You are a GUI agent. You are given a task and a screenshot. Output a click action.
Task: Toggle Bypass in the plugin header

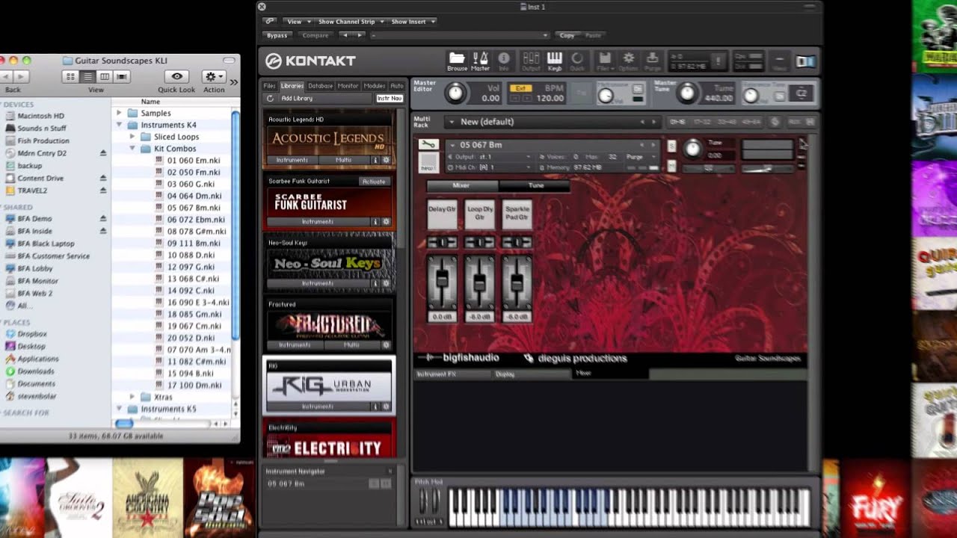(277, 35)
